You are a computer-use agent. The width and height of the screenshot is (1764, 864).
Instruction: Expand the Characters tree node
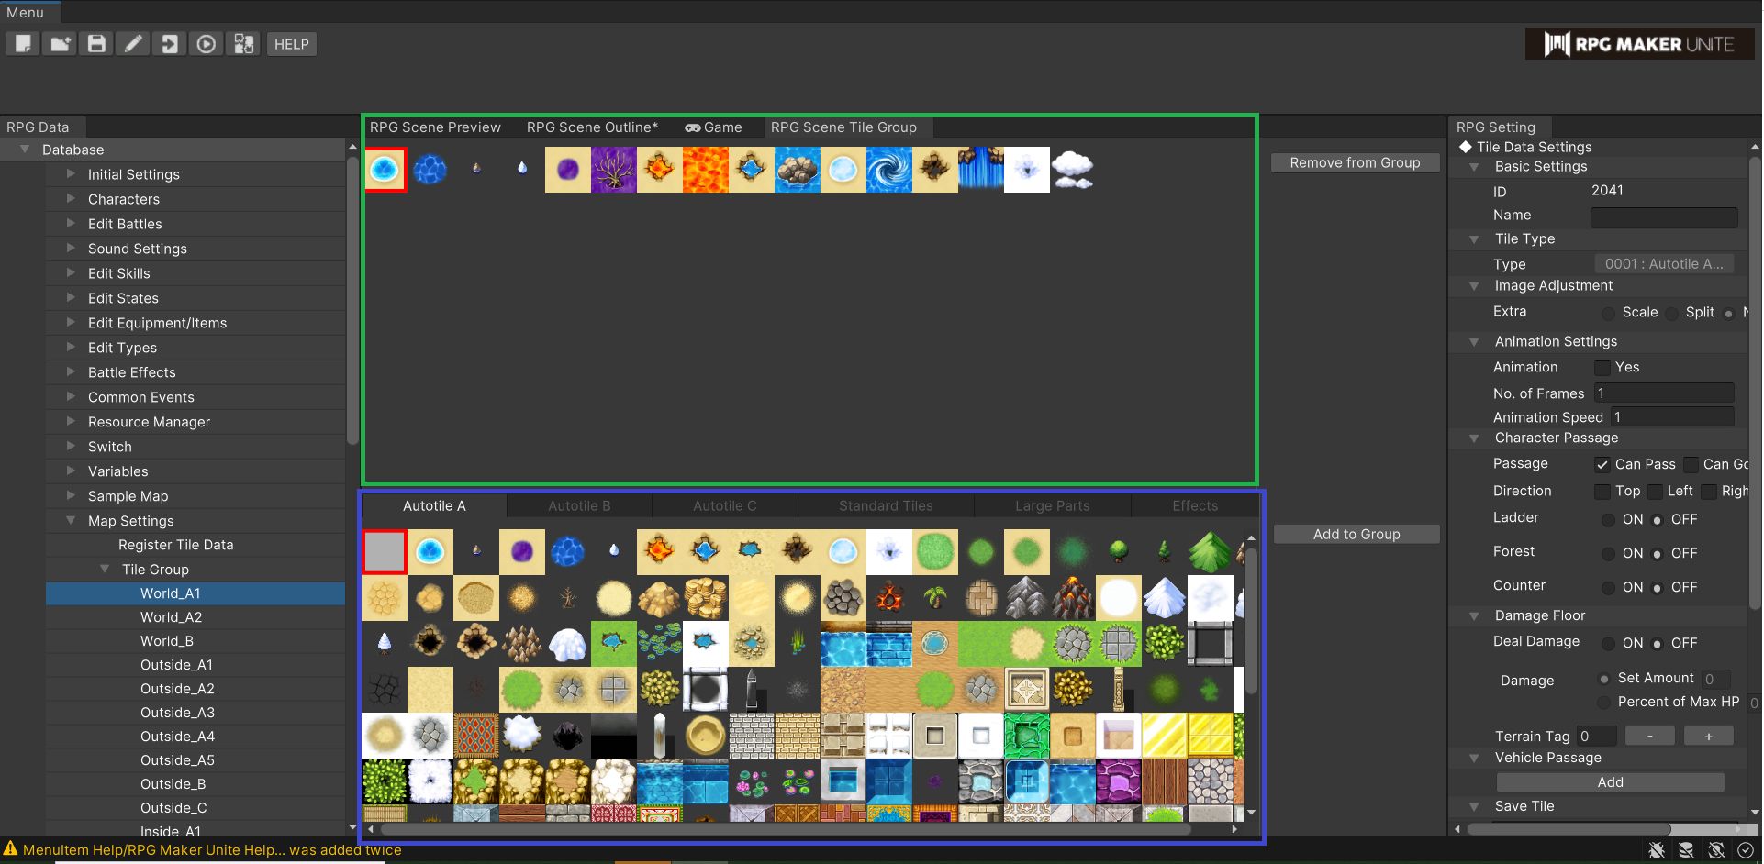pyautogui.click(x=71, y=198)
